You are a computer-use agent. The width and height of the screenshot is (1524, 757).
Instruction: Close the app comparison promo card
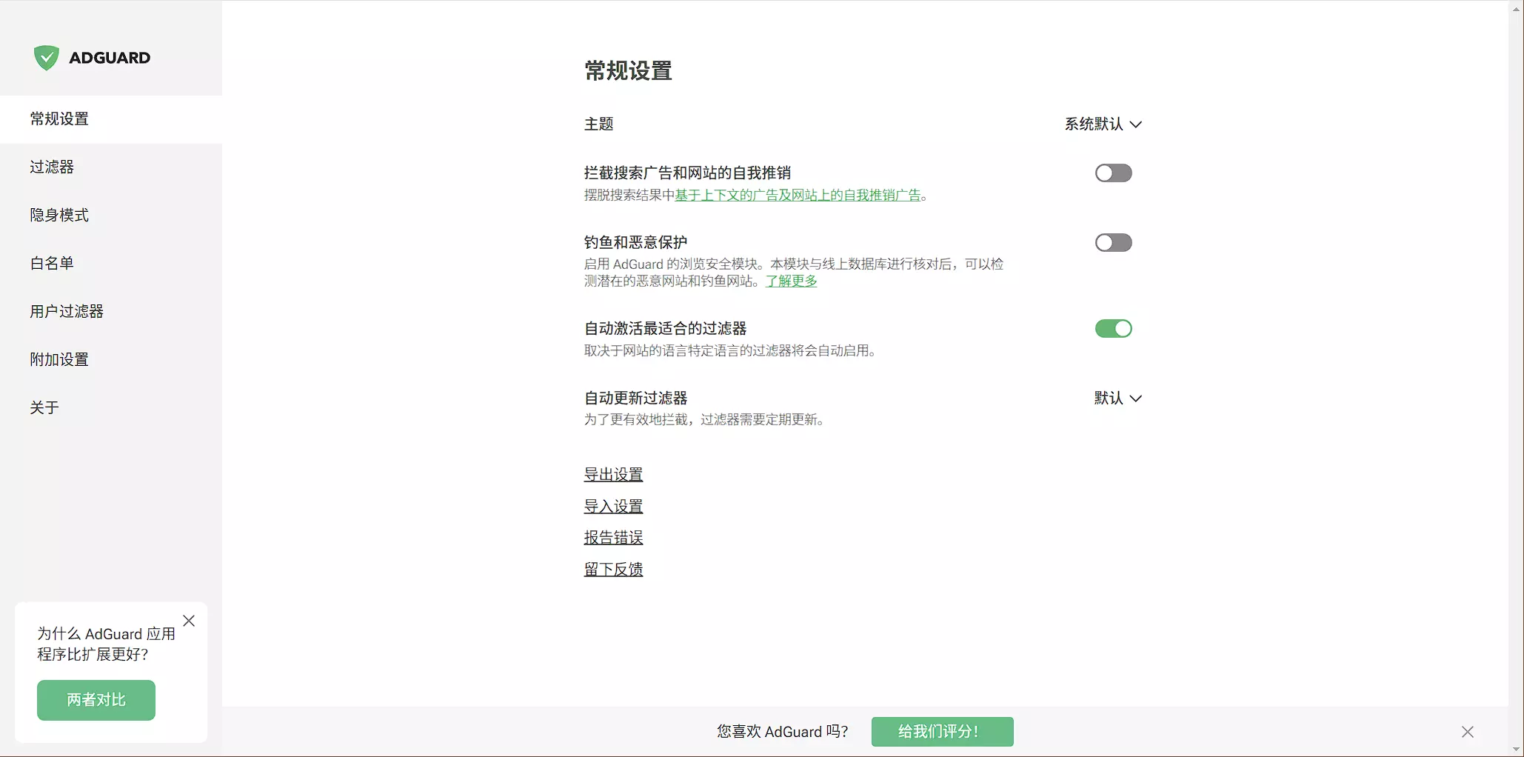pyautogui.click(x=189, y=621)
